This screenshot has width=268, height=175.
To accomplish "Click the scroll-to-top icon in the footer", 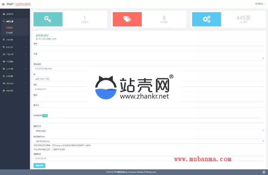I will pyautogui.click(x=264, y=172).
